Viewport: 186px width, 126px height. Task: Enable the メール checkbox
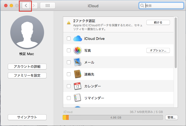click(69, 62)
